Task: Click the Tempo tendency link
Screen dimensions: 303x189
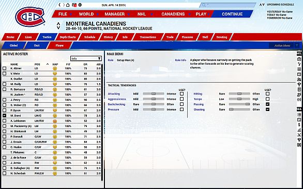Action: pyautogui.click(x=198, y=99)
